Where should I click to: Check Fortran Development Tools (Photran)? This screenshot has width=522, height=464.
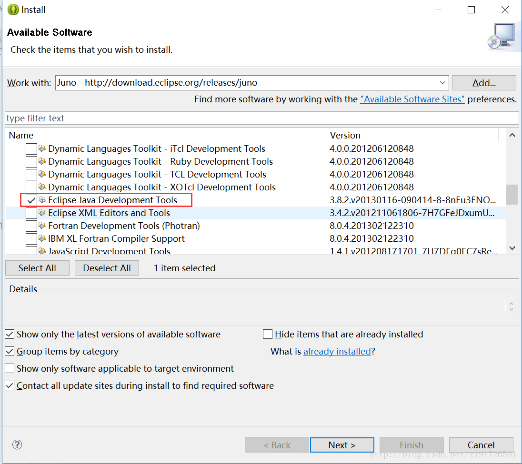coord(31,226)
